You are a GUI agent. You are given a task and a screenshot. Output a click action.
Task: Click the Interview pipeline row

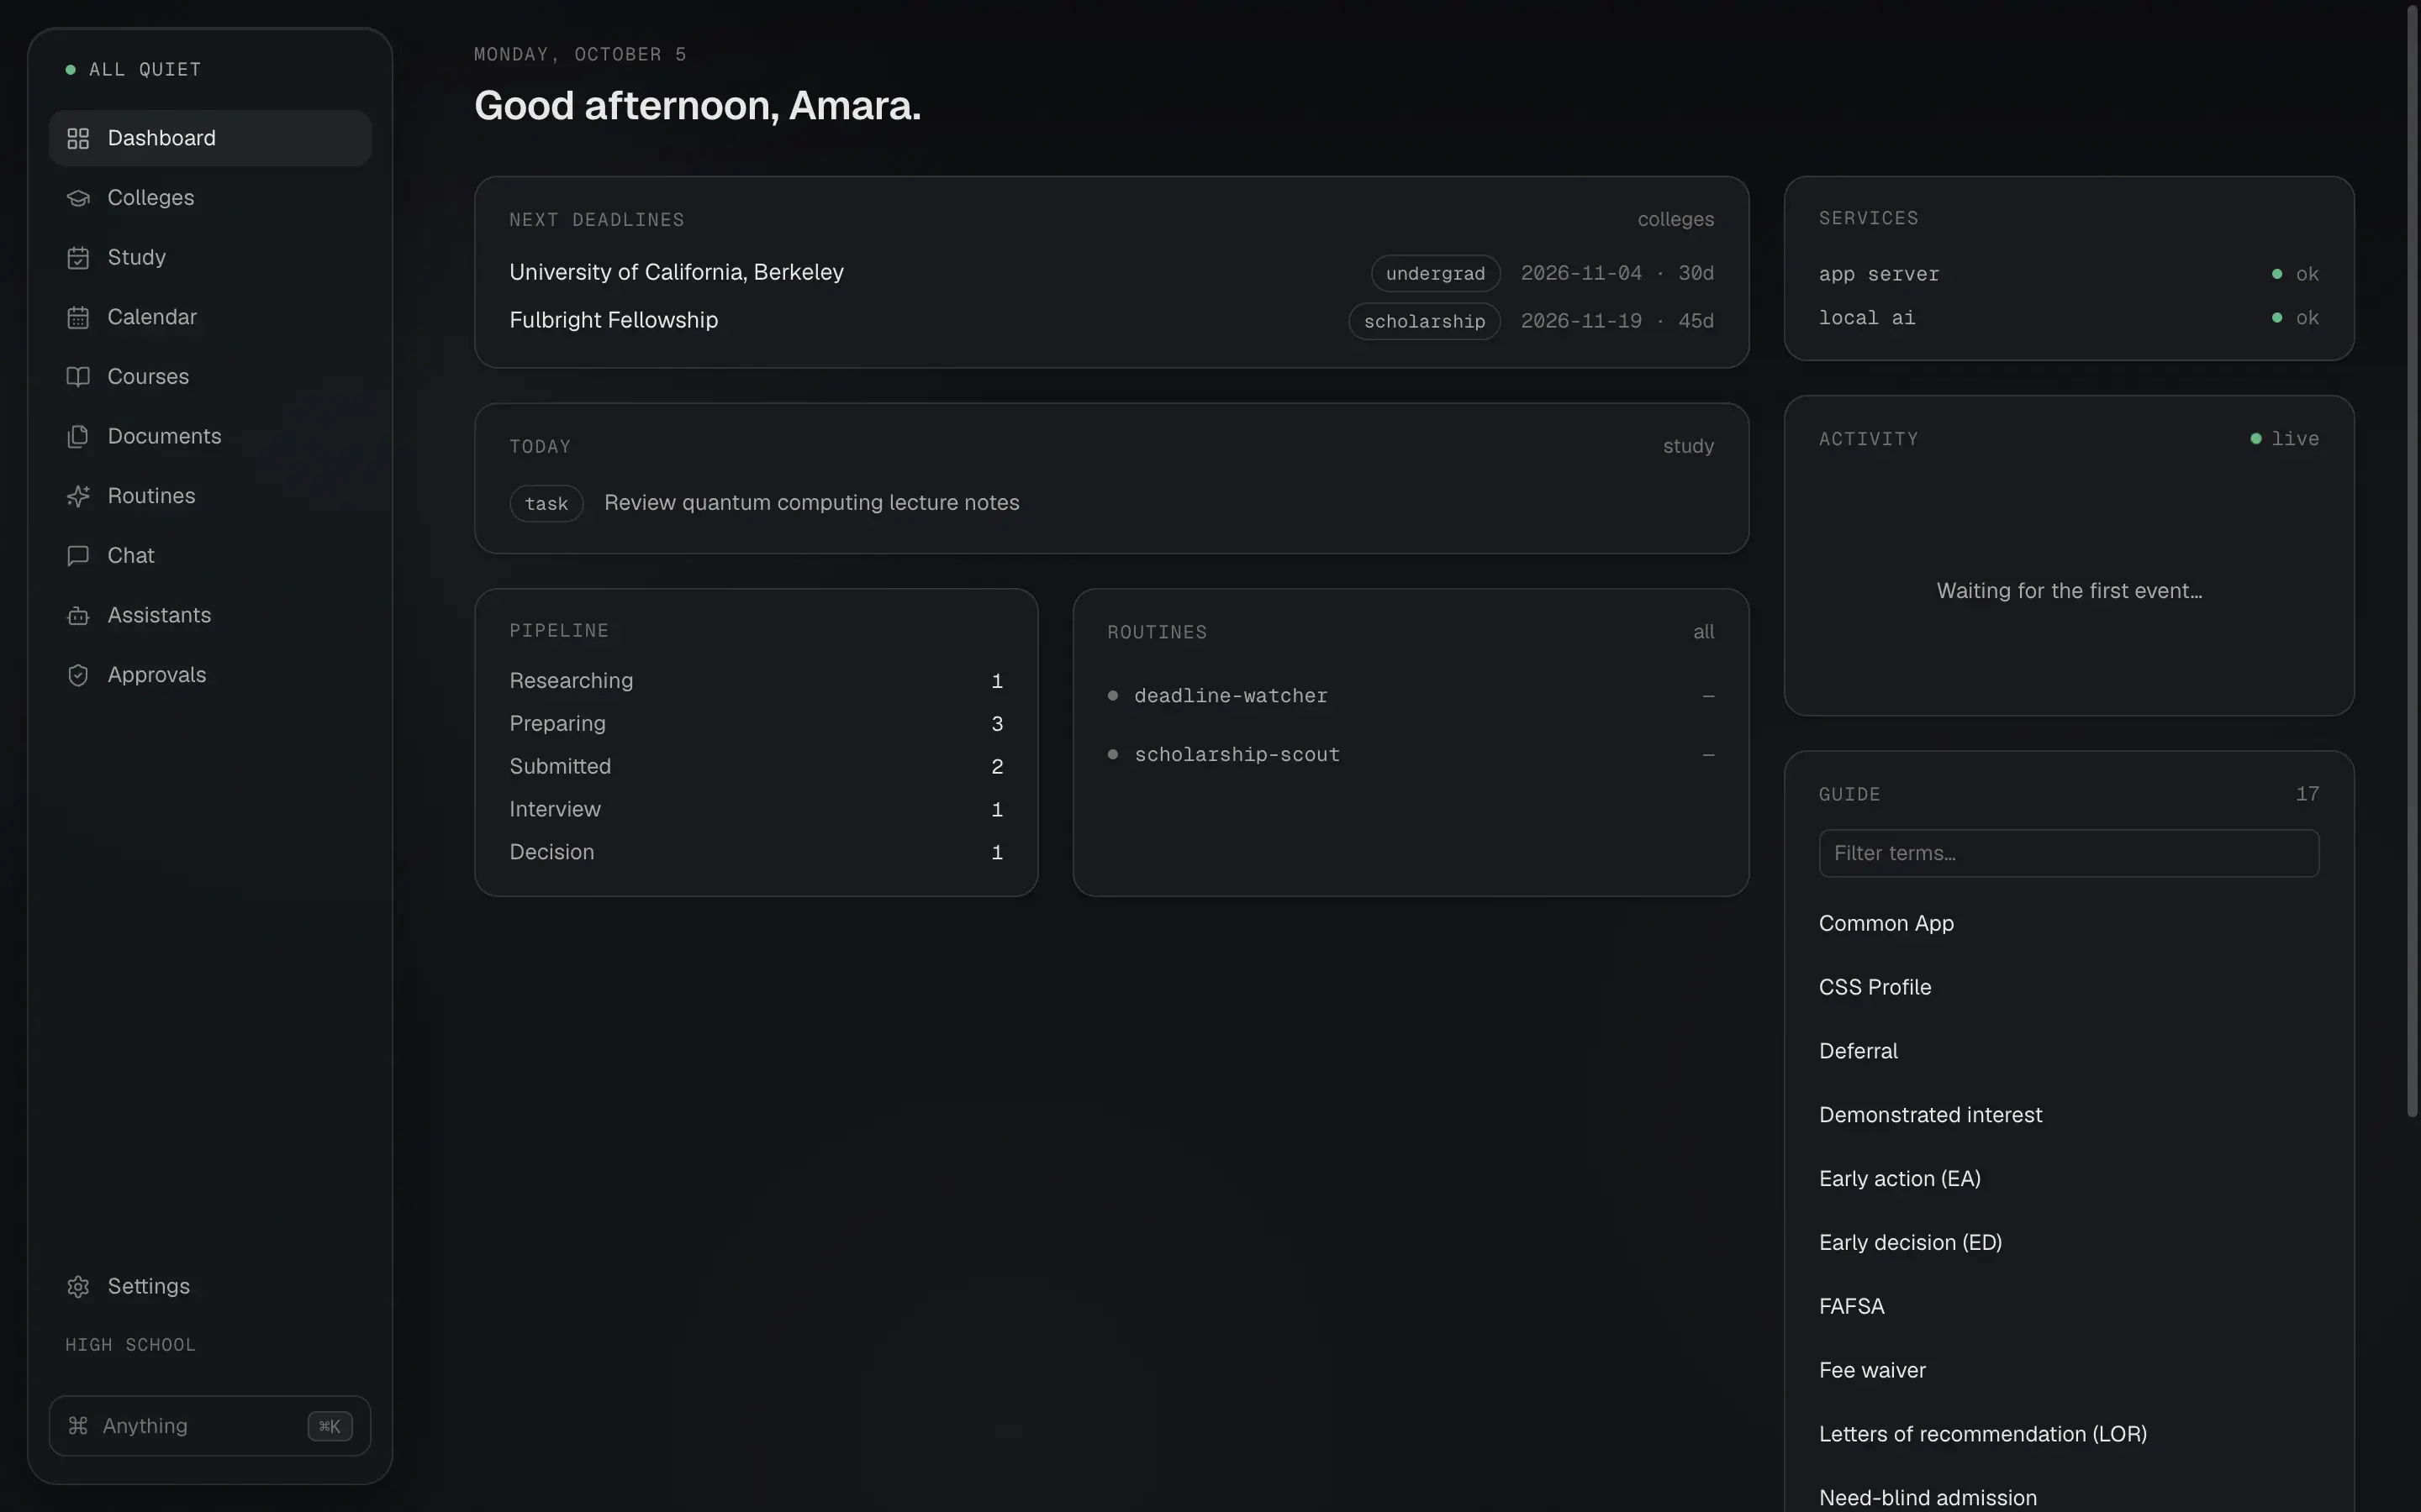(756, 810)
